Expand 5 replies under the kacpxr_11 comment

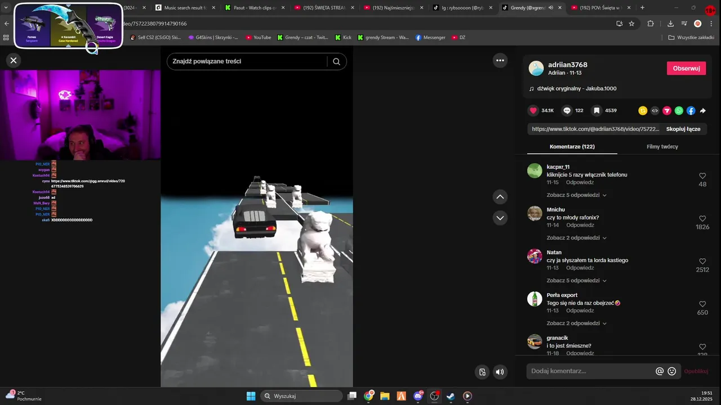coord(576,195)
